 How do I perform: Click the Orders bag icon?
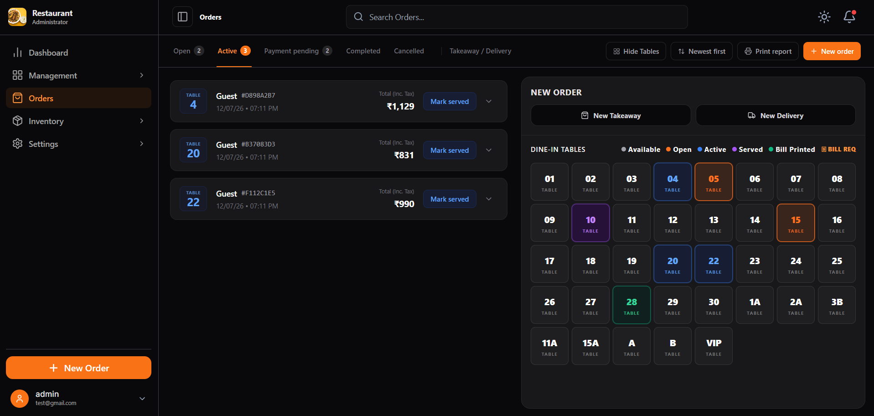click(x=17, y=98)
